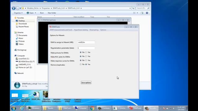The width and height of the screenshot is (198, 111).
Task: Select Libraries in navigation pane
Action: pyautogui.click(x=20, y=32)
